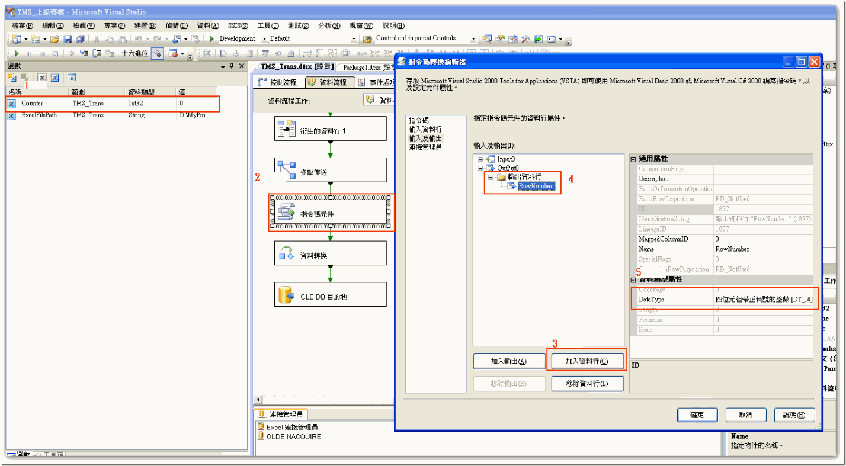Click the debug toolbar Continue arrow

(x=17, y=53)
